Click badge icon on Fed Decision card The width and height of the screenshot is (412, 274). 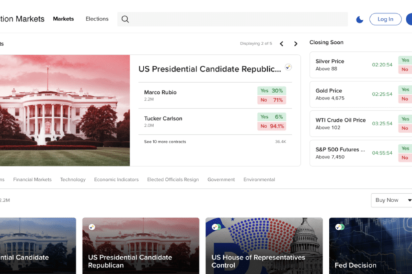tap(339, 227)
